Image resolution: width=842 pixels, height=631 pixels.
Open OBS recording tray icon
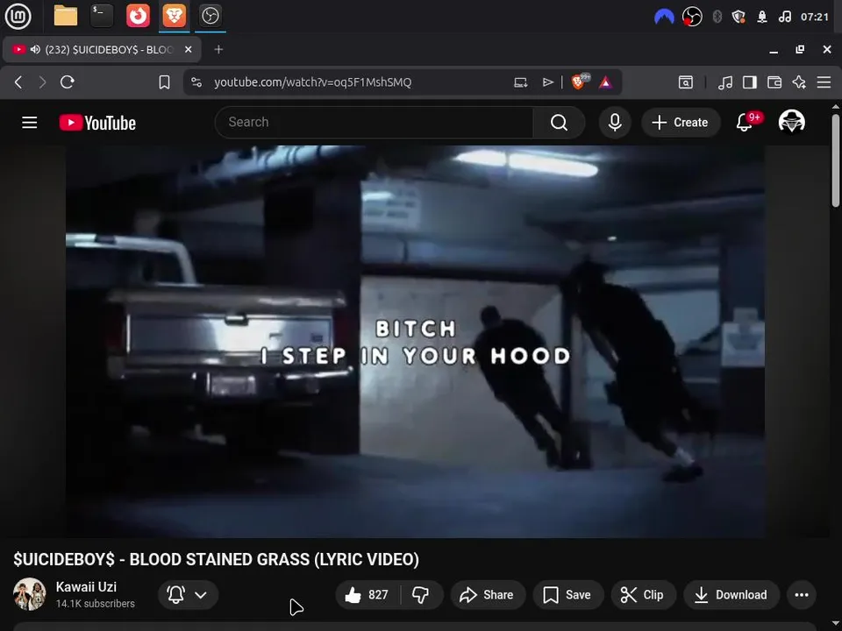(692, 17)
